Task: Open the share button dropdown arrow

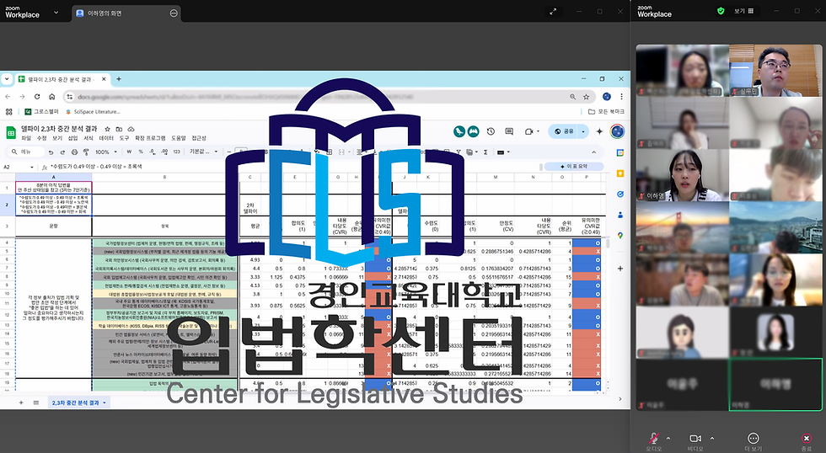Action: coord(583,131)
